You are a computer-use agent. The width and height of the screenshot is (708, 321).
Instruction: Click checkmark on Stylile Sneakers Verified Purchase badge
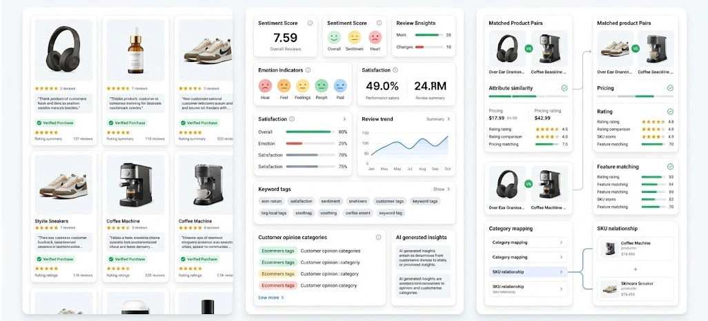(x=39, y=259)
